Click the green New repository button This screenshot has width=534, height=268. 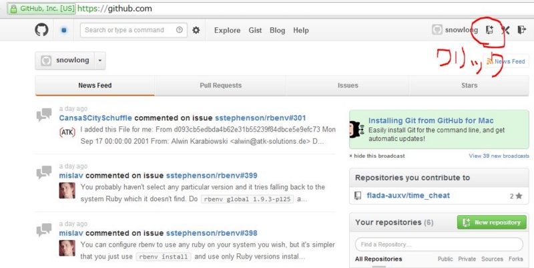(x=491, y=223)
